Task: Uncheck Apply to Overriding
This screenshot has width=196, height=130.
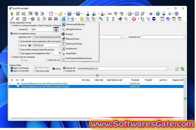Action: 12,71
